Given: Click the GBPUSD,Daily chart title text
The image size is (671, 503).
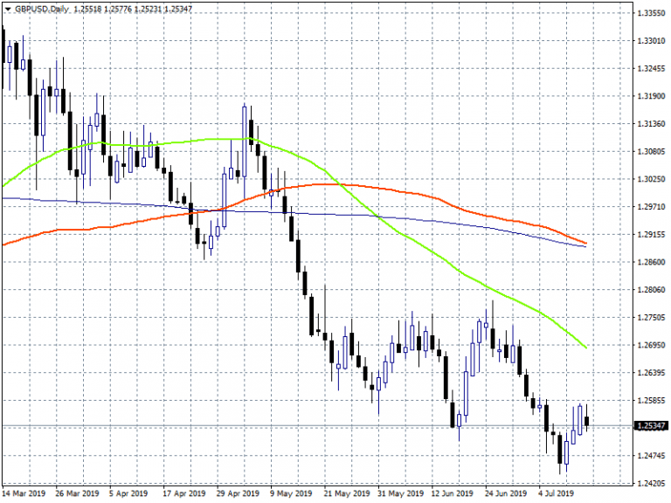Looking at the screenshot, I should point(42,9).
